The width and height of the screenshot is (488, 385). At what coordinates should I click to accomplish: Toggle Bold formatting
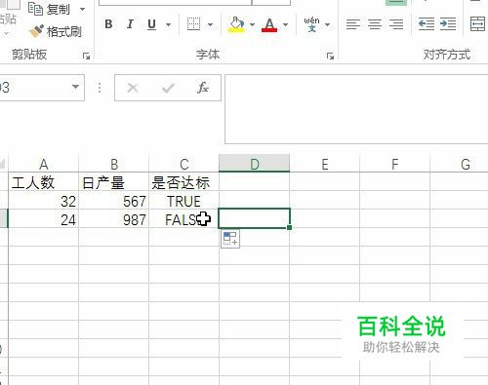point(108,24)
